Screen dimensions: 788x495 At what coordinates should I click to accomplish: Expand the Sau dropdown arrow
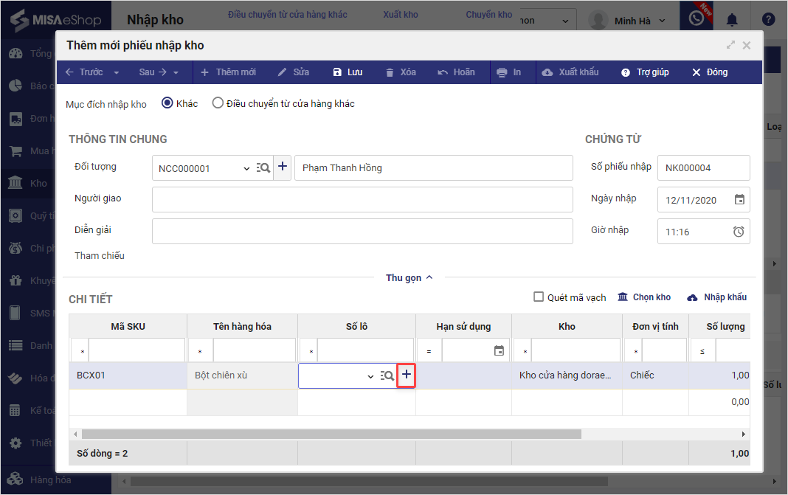pyautogui.click(x=176, y=73)
